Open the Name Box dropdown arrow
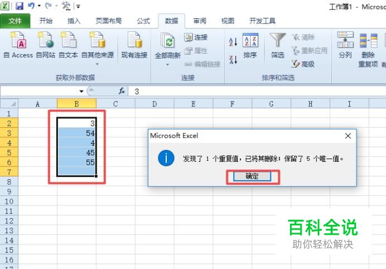 tap(81, 92)
